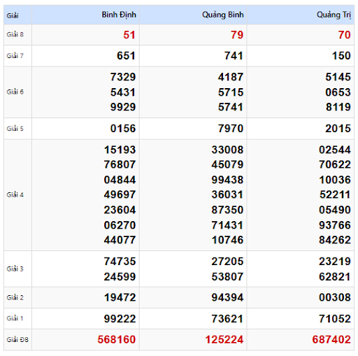The height and width of the screenshot is (356, 358).
Task: Click Giải 6 number 8119
Action: [x=338, y=107]
